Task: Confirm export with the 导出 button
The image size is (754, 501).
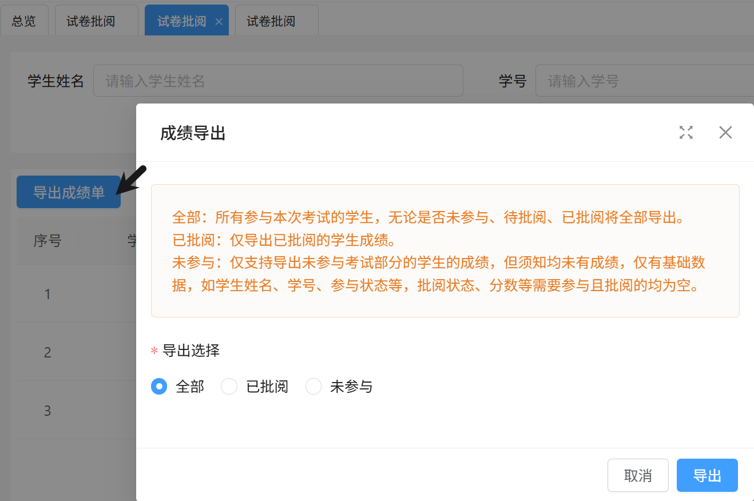Action: [x=707, y=475]
